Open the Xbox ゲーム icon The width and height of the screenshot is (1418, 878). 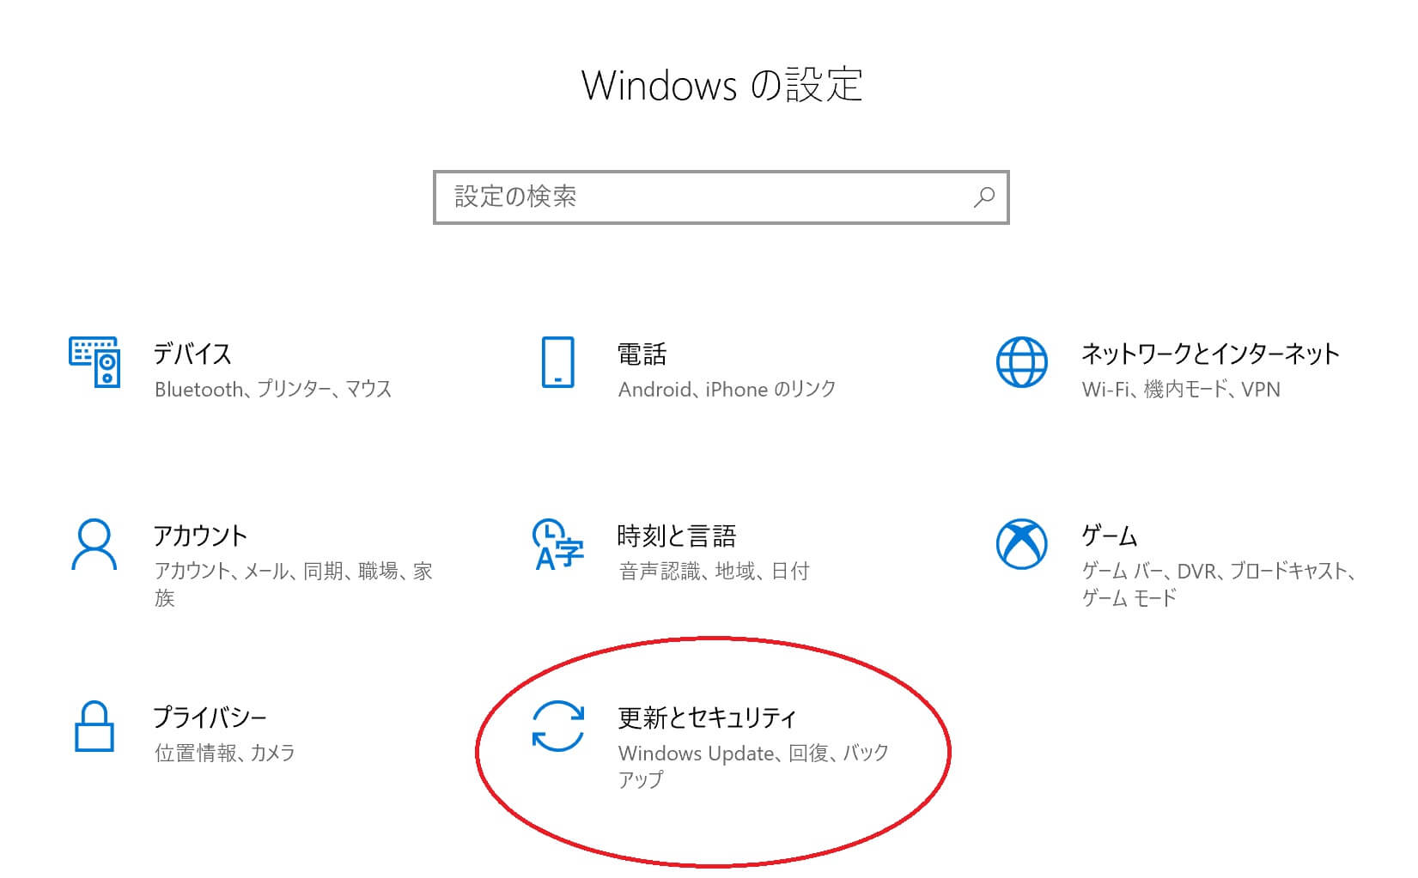(1021, 544)
